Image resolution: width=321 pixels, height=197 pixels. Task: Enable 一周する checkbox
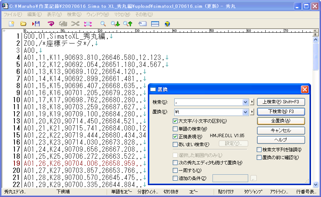click(x=175, y=170)
